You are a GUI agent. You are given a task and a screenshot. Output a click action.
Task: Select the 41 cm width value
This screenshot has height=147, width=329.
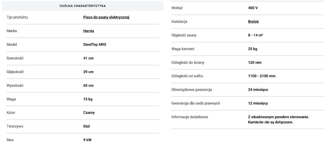(89, 58)
